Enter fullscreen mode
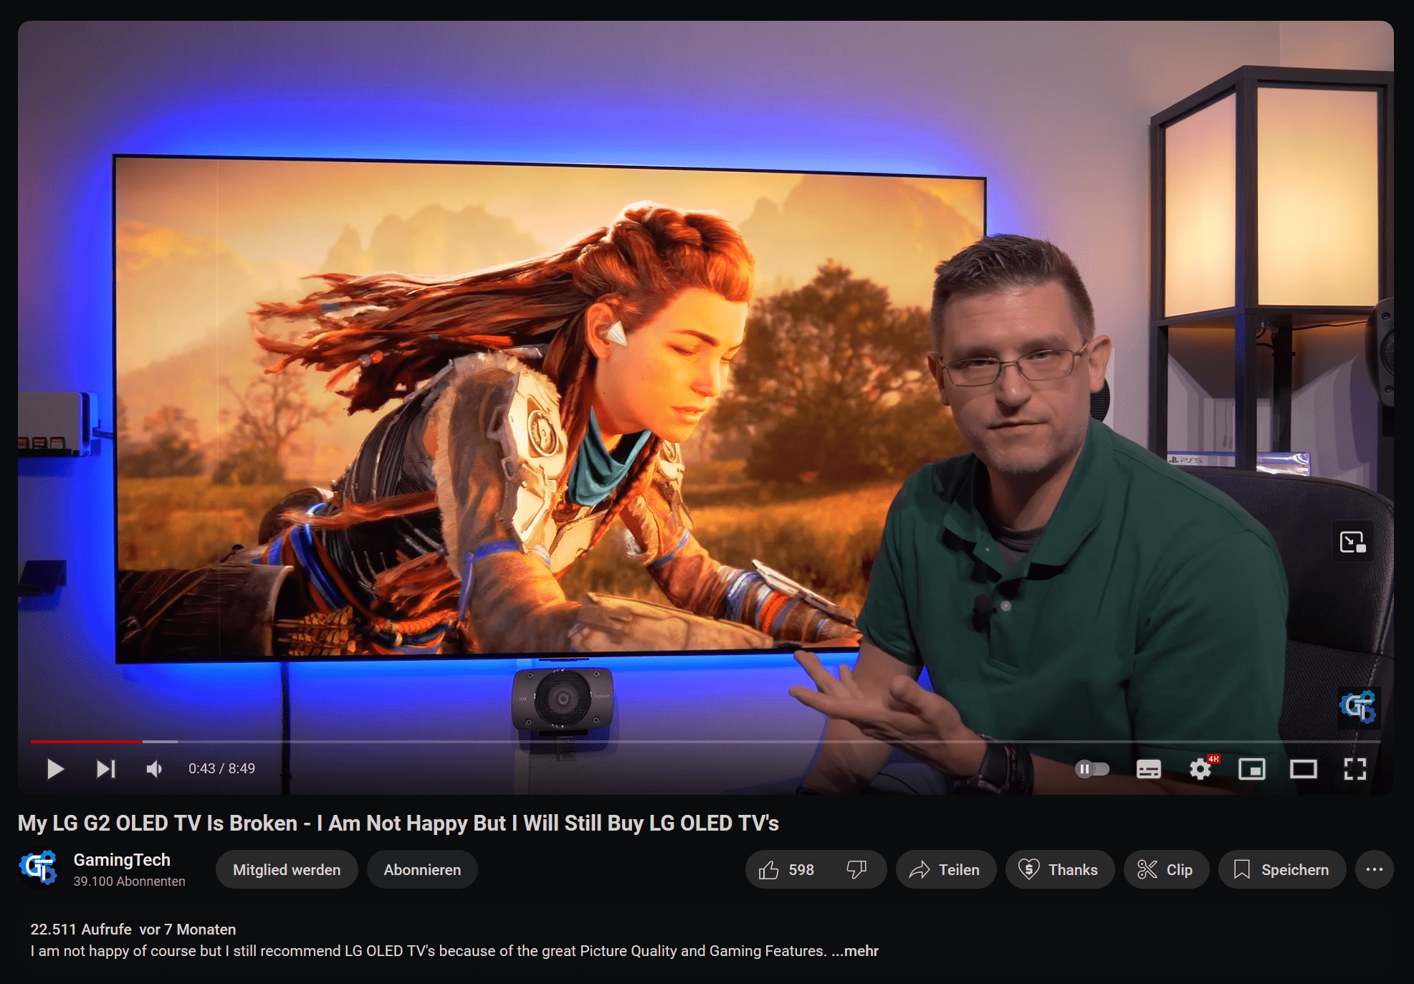The height and width of the screenshot is (984, 1414). click(1355, 769)
